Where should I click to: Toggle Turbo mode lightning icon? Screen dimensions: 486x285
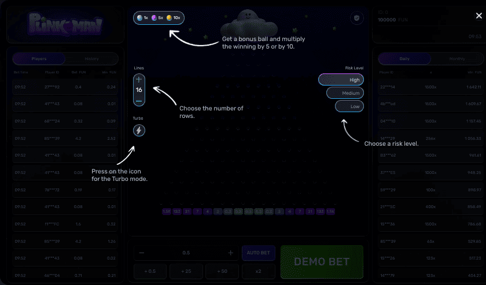point(139,131)
